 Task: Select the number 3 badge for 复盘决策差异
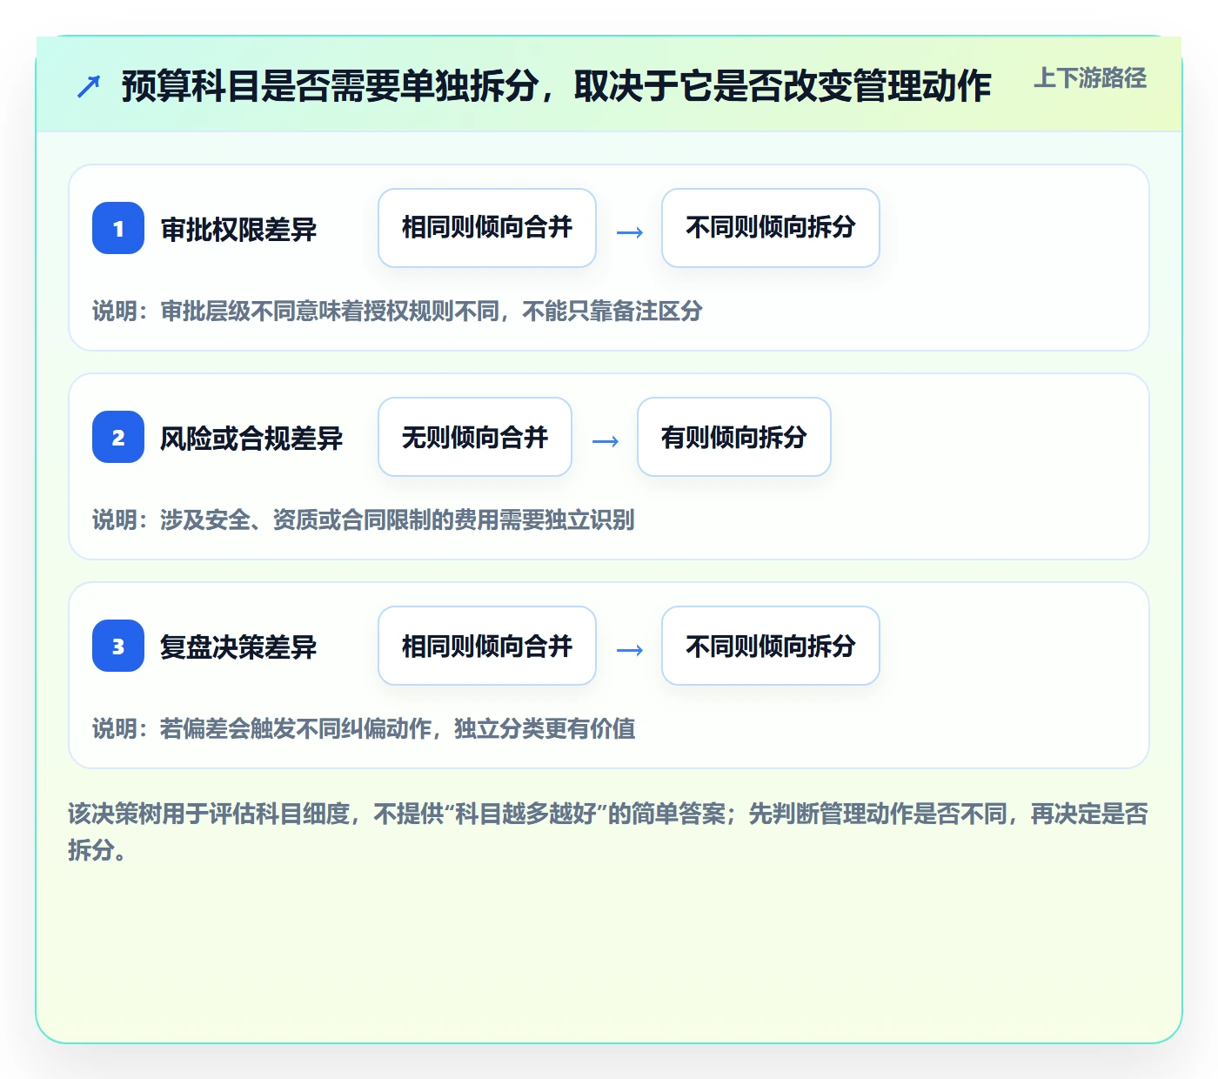point(118,646)
